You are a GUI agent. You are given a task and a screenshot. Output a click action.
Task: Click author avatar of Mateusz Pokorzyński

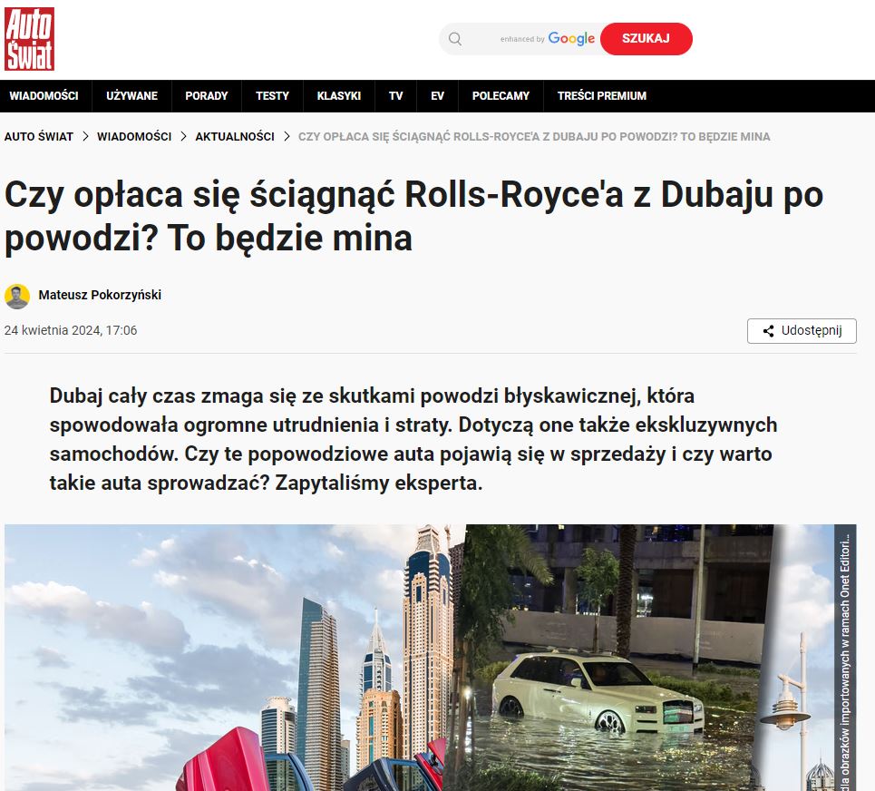tap(17, 297)
